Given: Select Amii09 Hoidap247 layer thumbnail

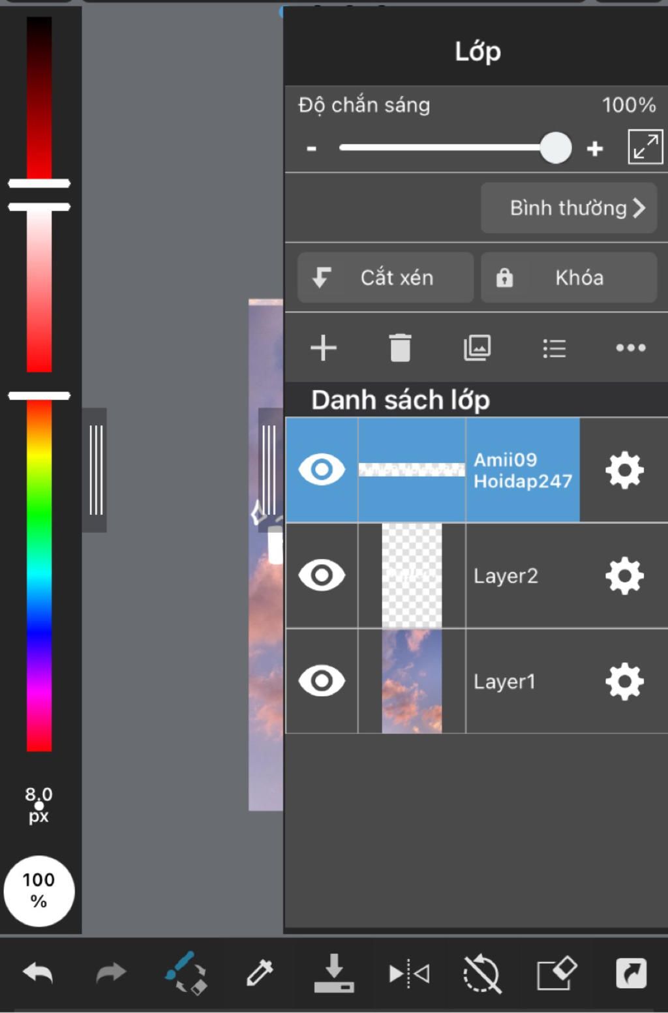Looking at the screenshot, I should (x=412, y=470).
